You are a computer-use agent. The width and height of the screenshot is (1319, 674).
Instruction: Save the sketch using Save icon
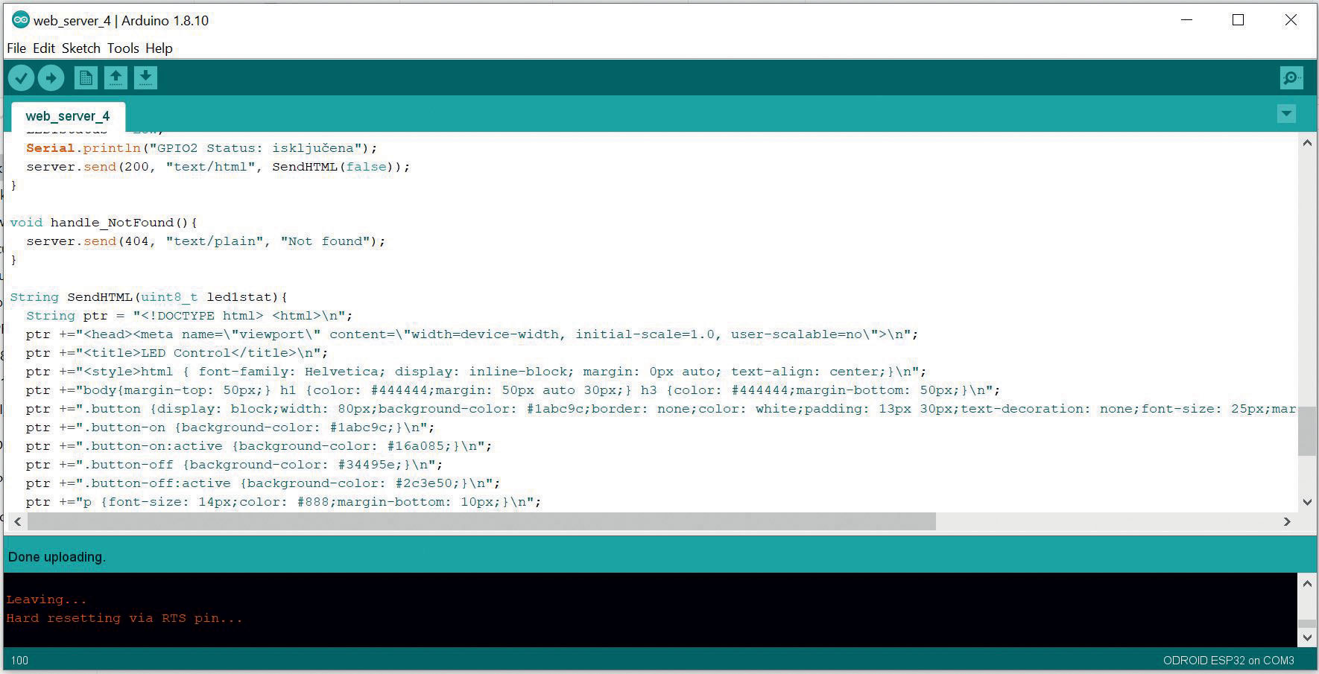(145, 77)
